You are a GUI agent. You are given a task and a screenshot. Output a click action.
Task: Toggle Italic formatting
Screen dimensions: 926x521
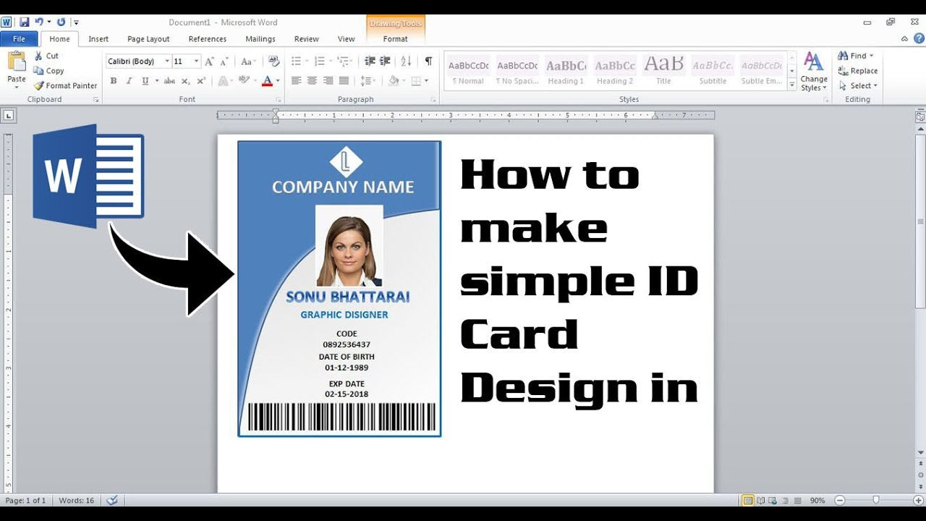[129, 81]
